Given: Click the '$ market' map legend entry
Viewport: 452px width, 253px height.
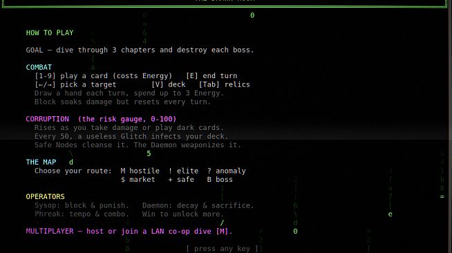Looking at the screenshot, I should pyautogui.click(x=138, y=180).
